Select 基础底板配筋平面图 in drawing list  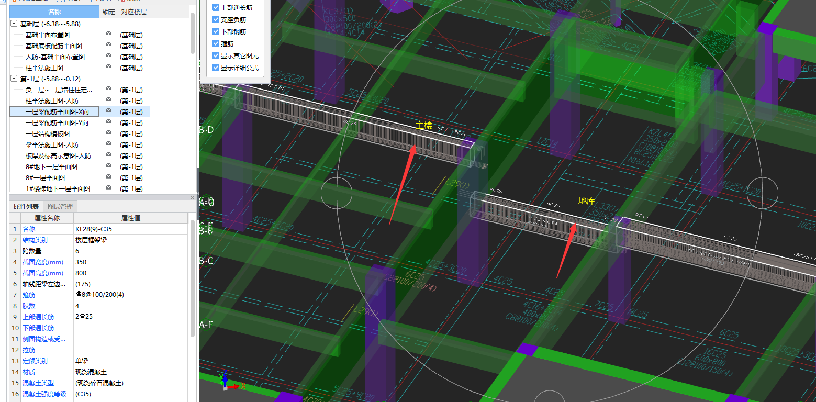[x=53, y=46]
